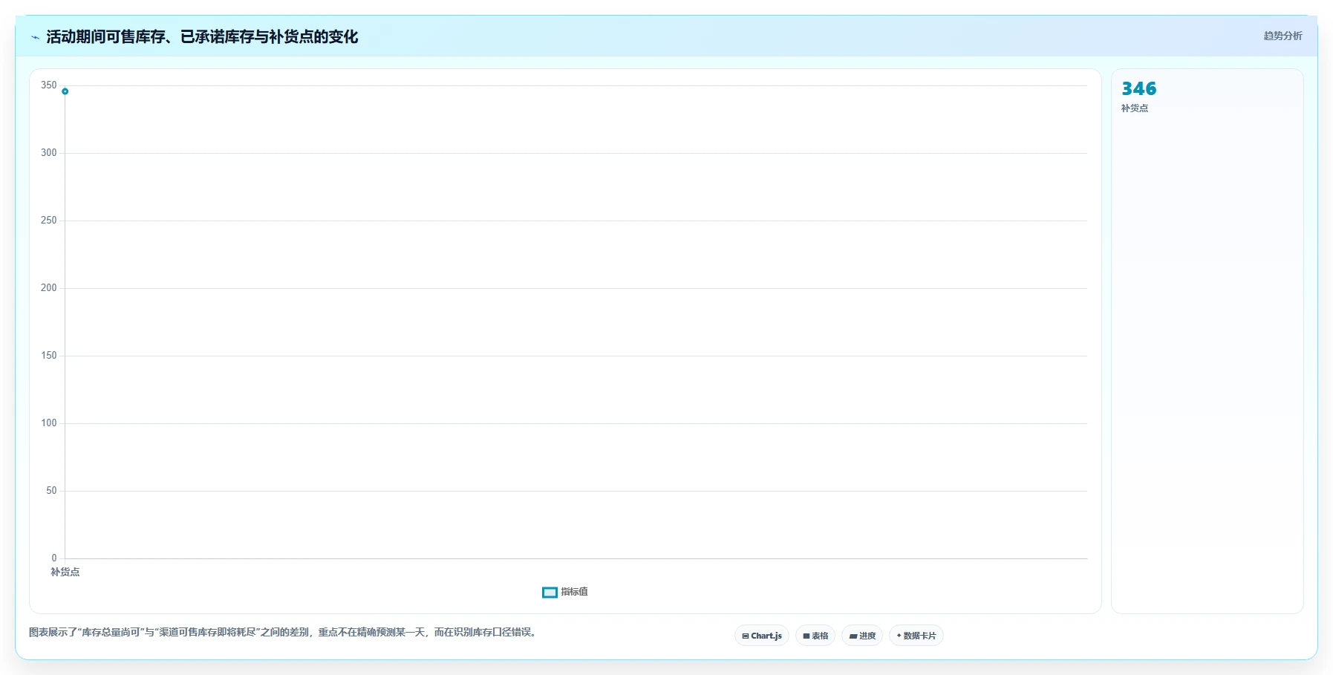Select the 表格 chip
1333x675 pixels.
coord(815,636)
